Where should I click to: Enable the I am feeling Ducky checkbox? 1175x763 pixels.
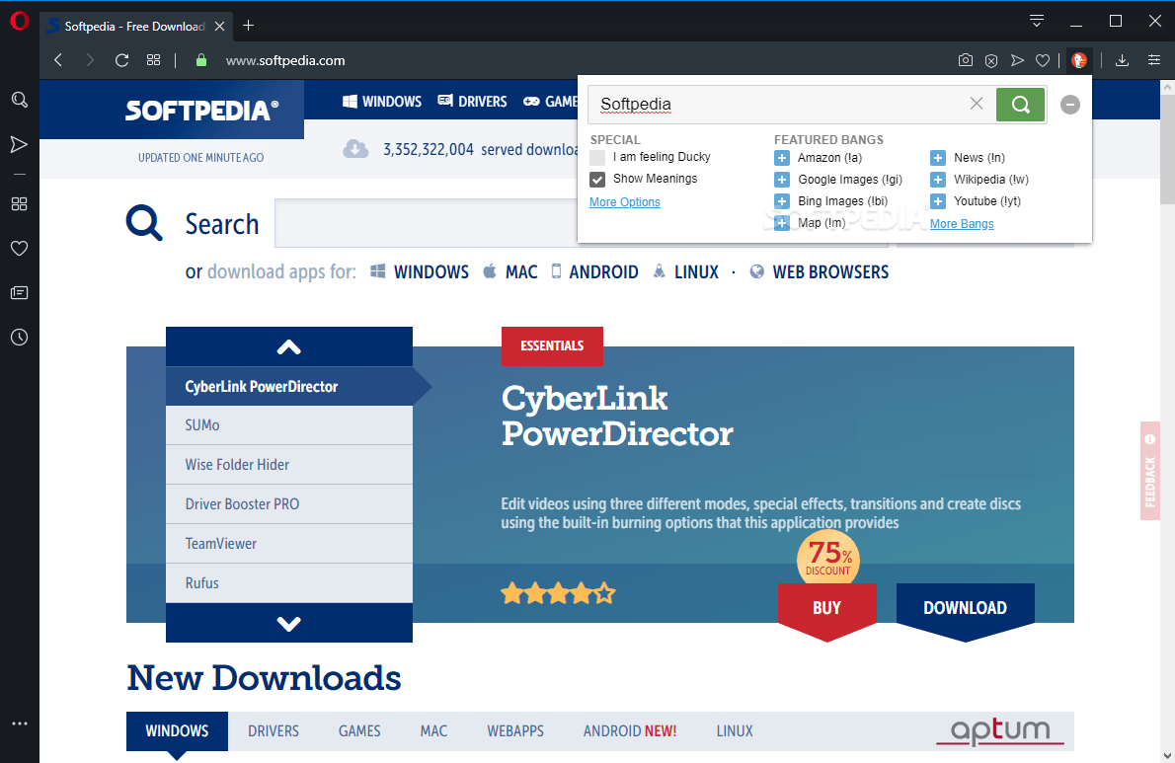(x=597, y=157)
